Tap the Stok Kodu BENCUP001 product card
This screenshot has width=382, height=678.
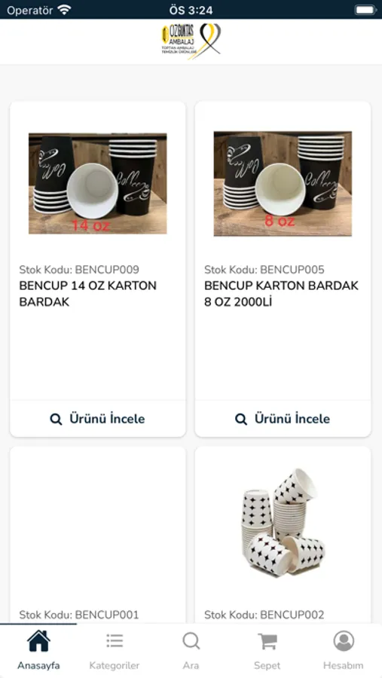tap(98, 534)
